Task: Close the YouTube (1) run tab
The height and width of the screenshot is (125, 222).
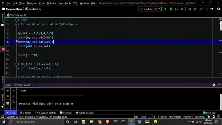Action: 34,85
